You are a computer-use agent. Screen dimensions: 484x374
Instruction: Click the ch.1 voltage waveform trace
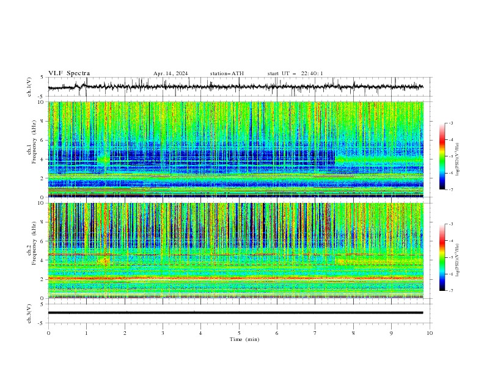click(x=236, y=87)
